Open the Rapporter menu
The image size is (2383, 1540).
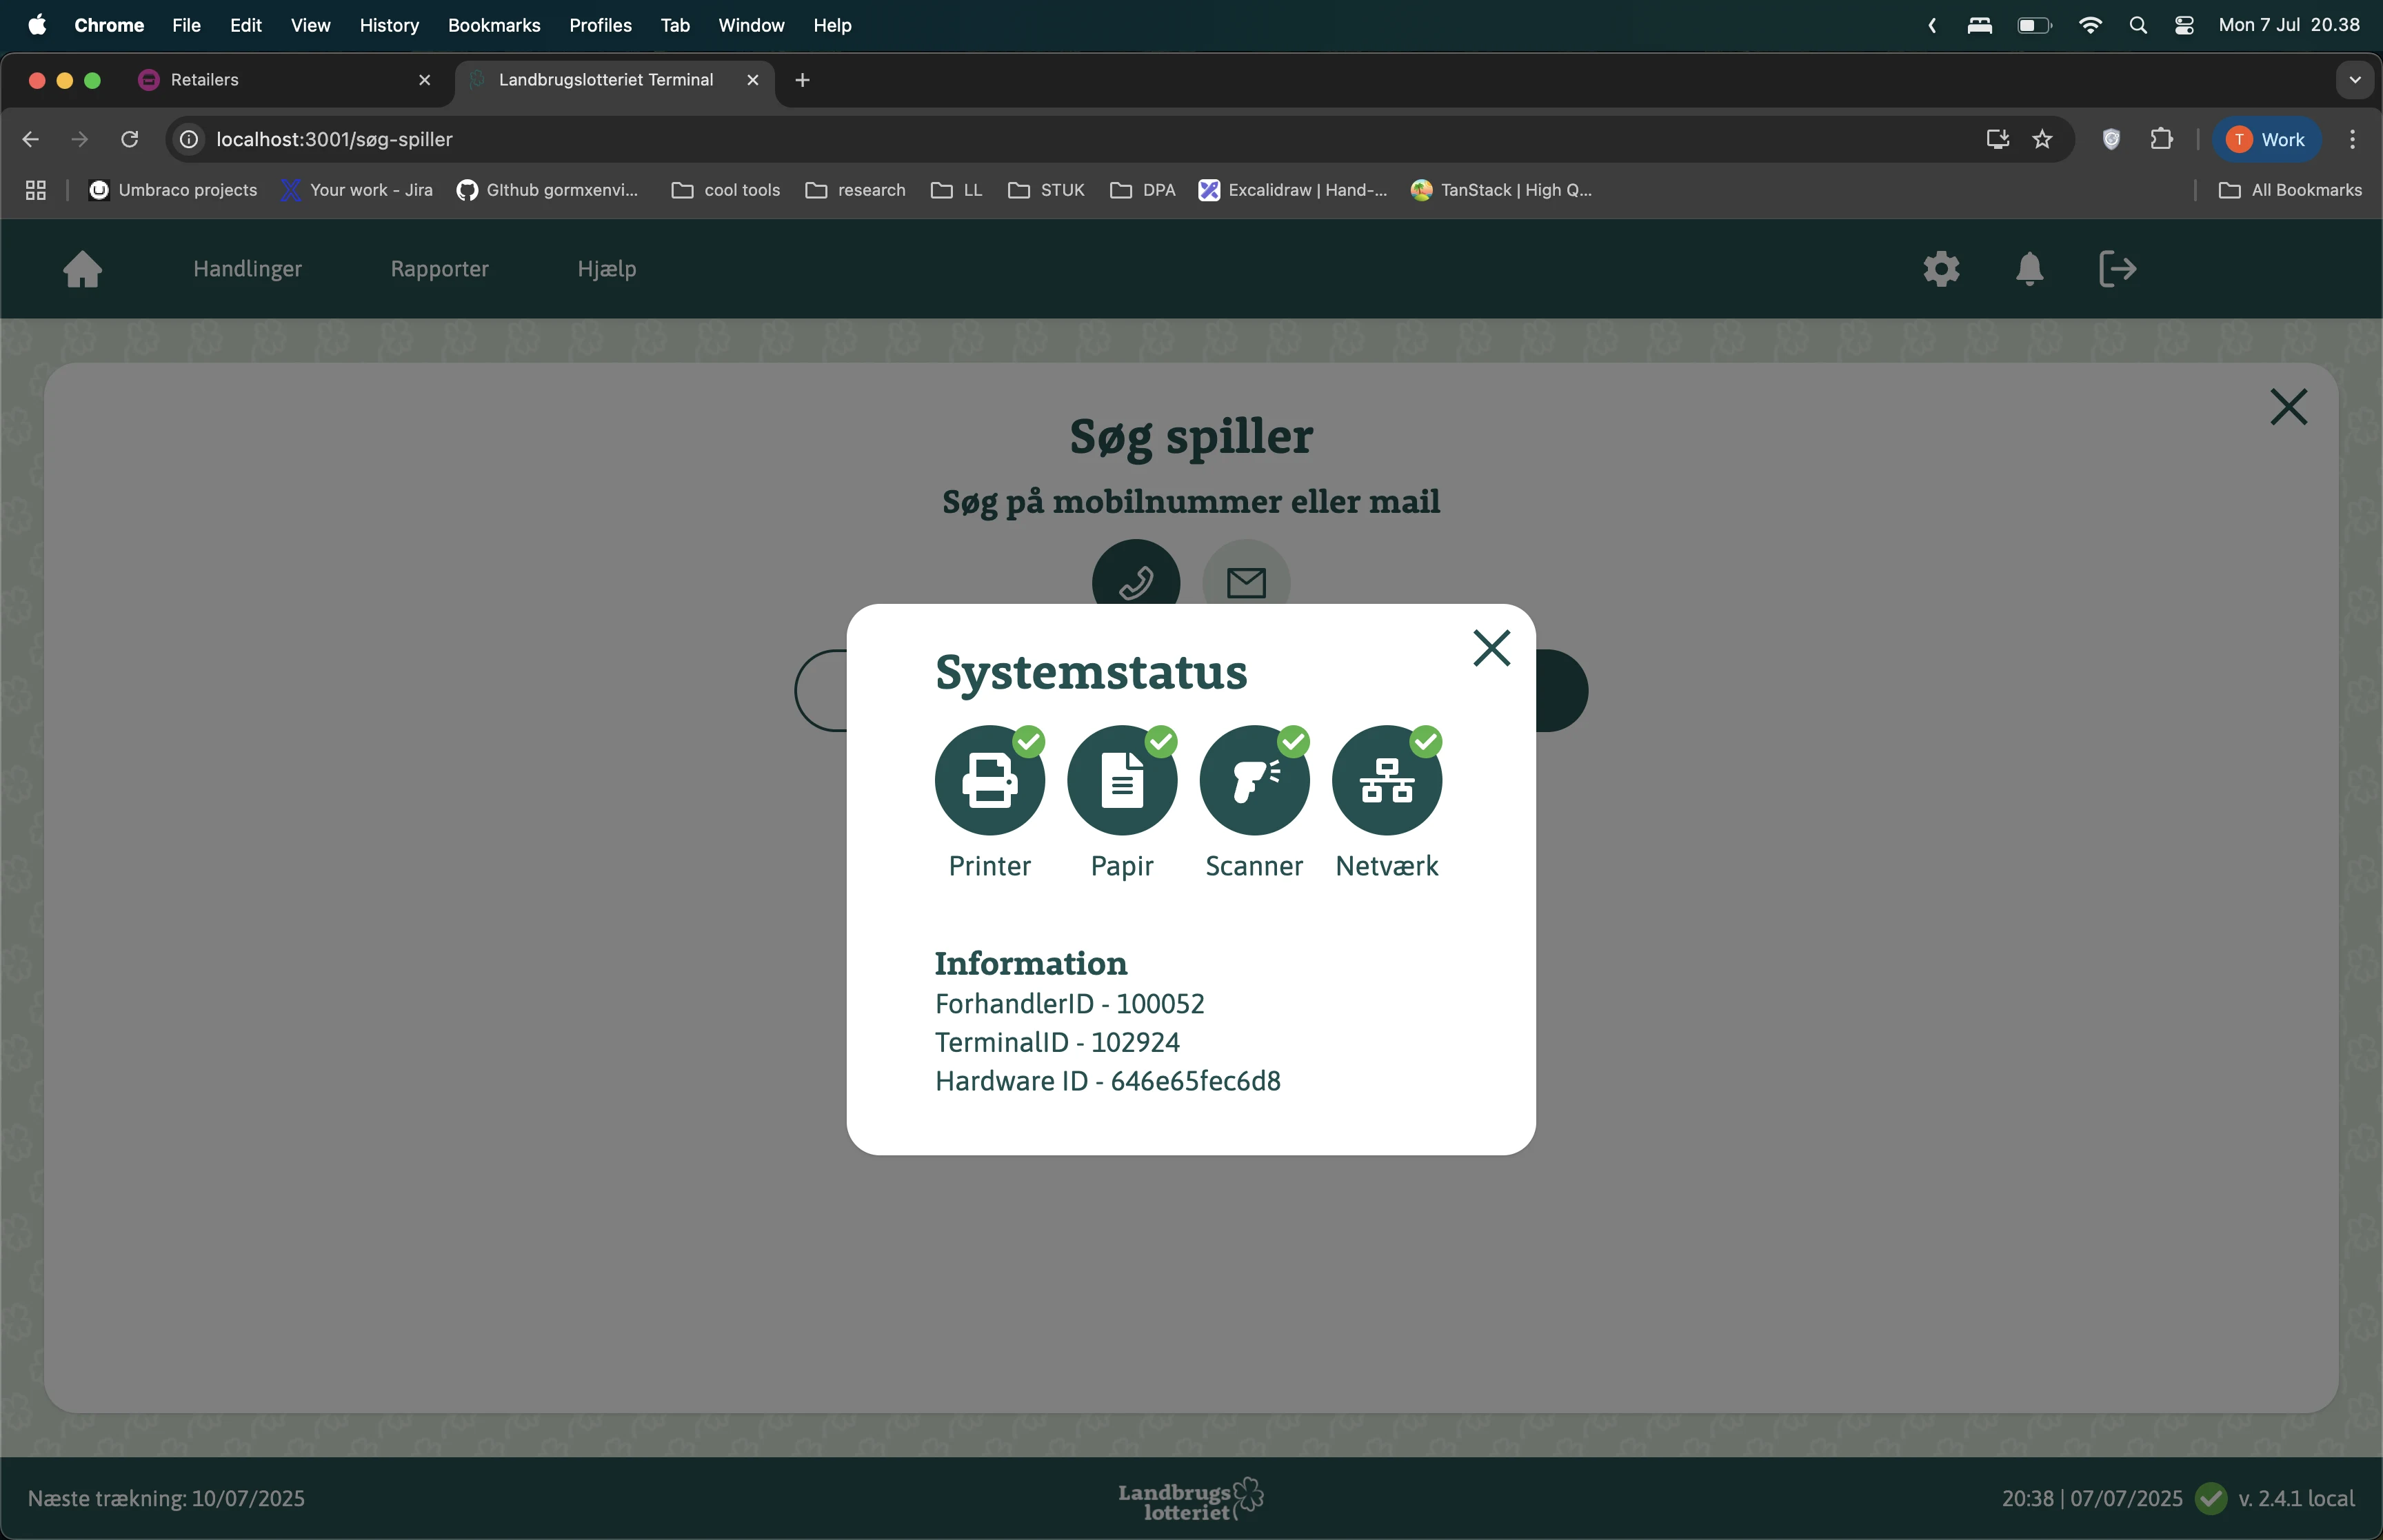(439, 268)
